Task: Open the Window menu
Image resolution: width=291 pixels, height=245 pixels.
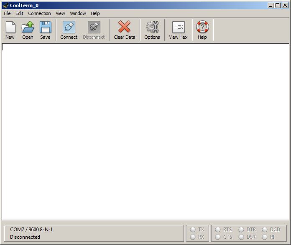Action: click(x=78, y=13)
